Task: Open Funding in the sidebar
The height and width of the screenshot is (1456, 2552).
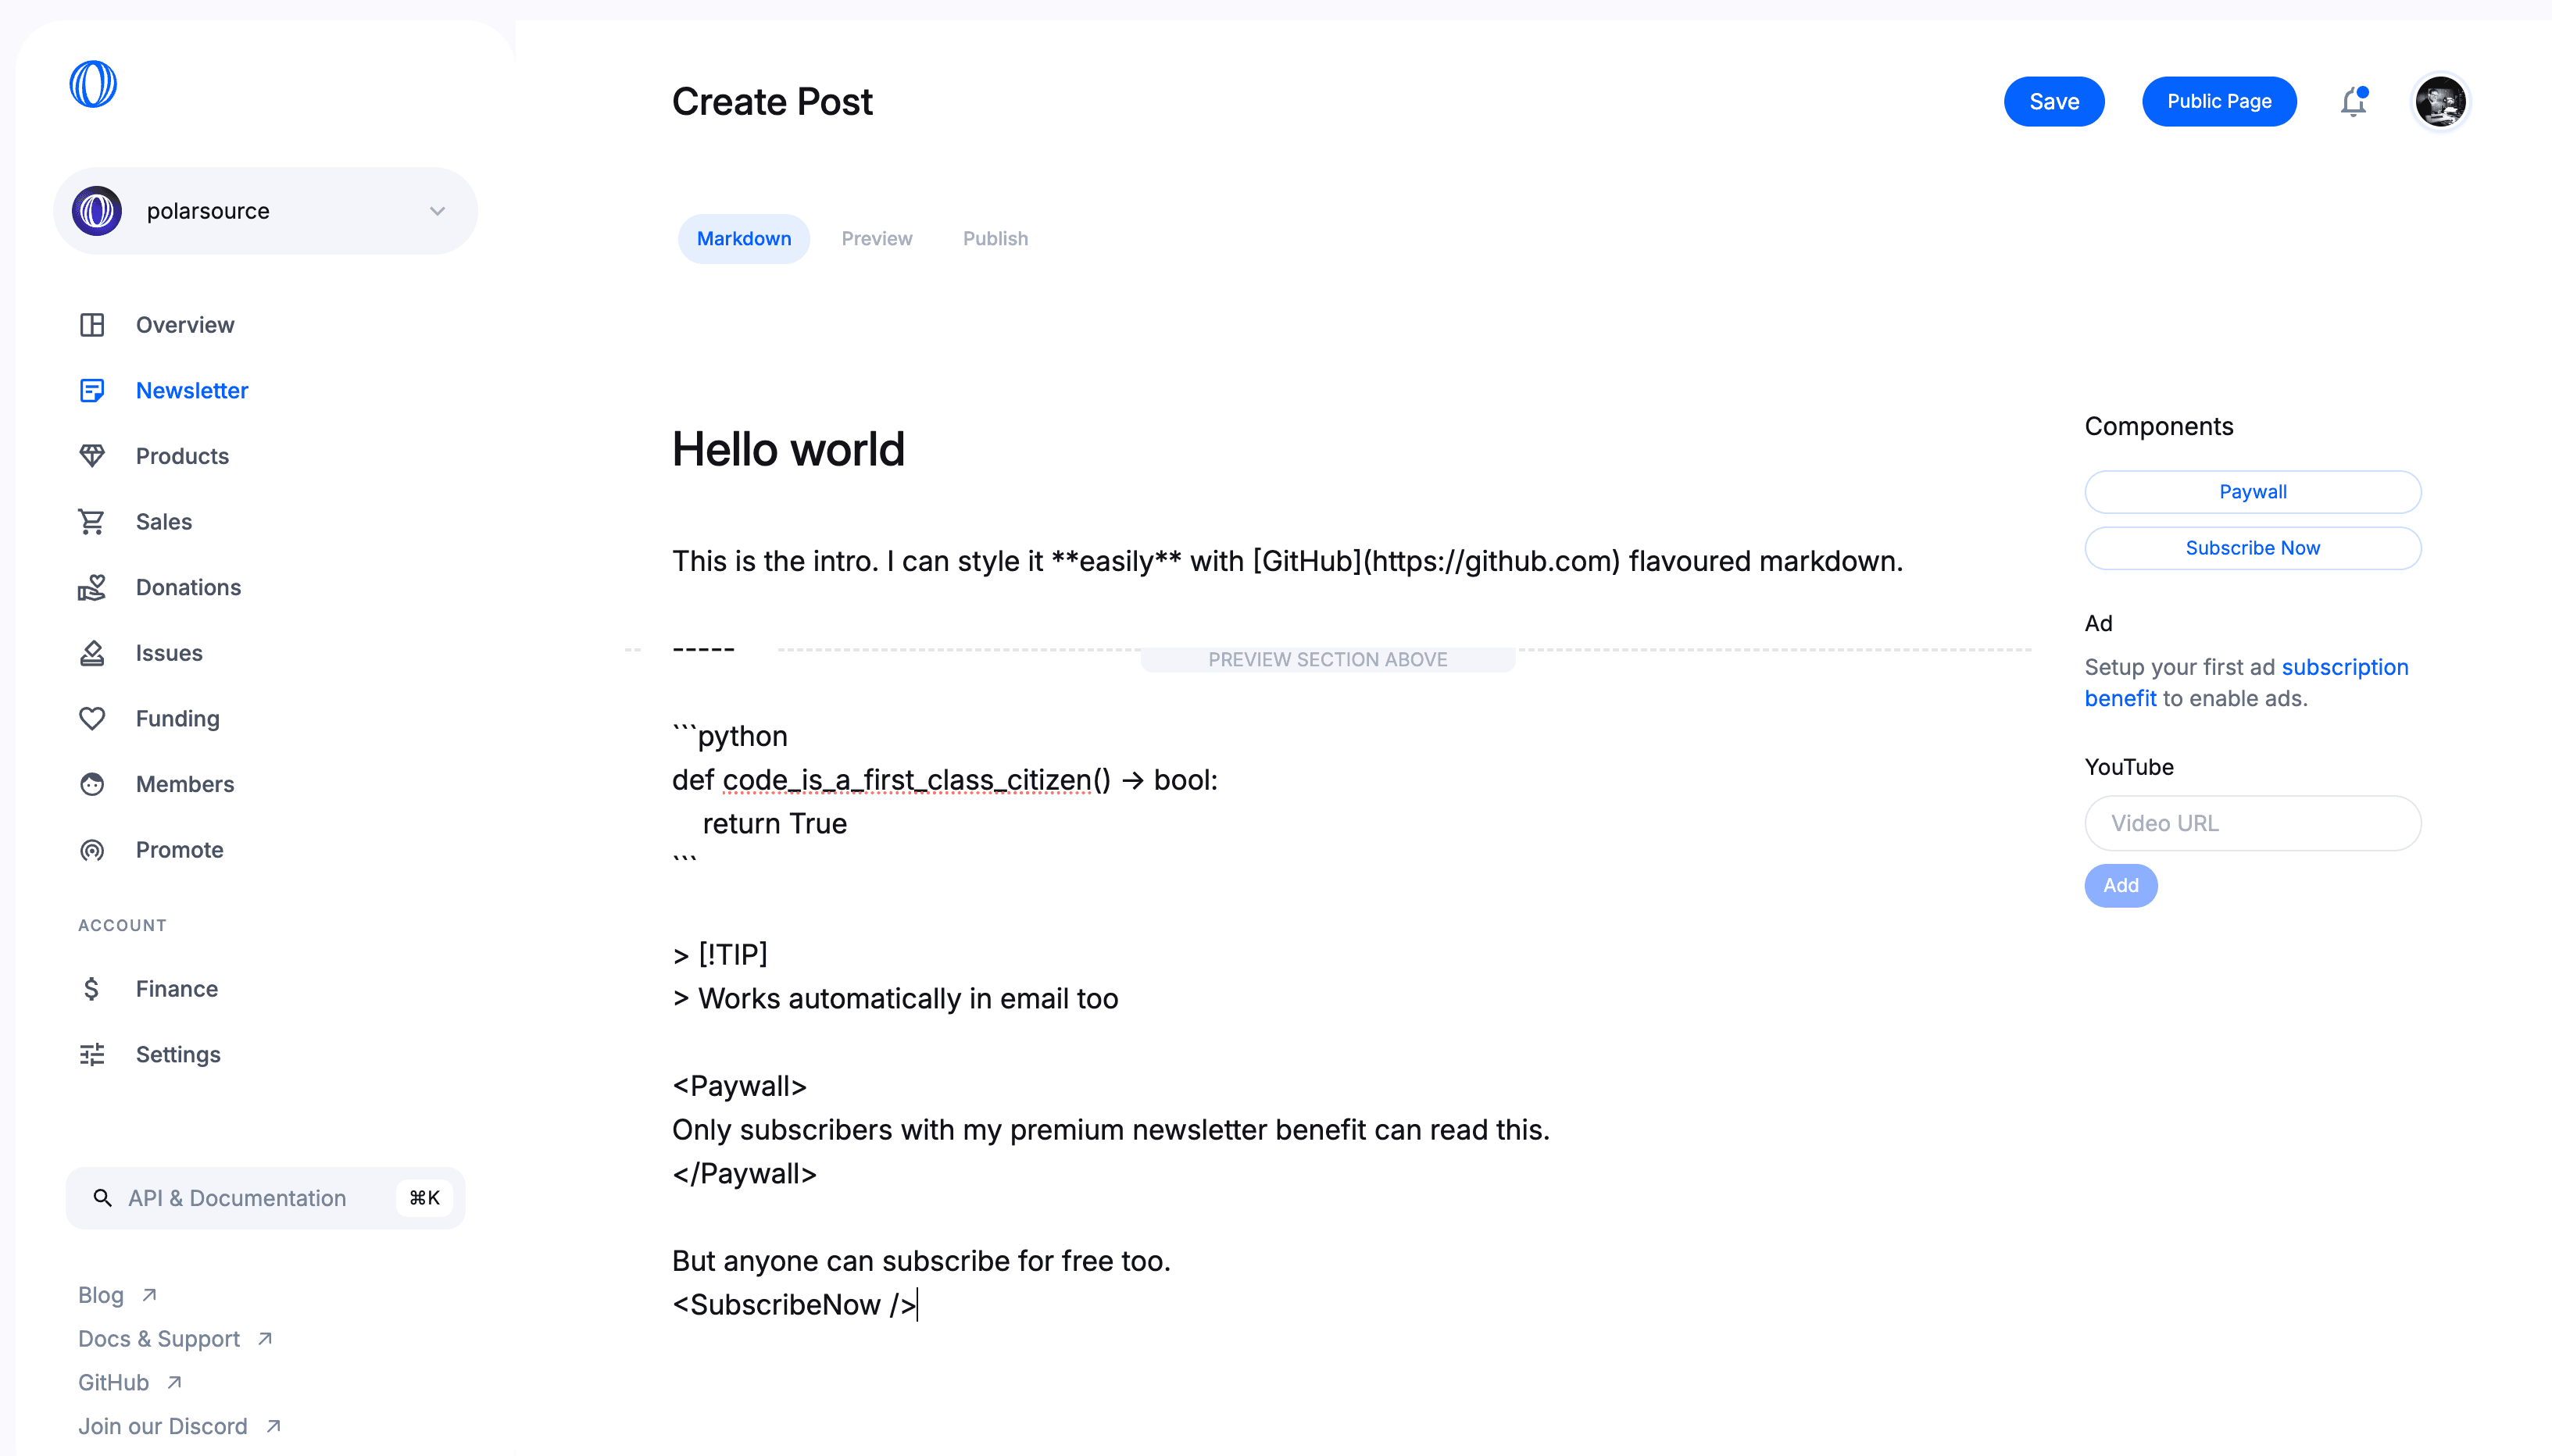Action: (177, 718)
